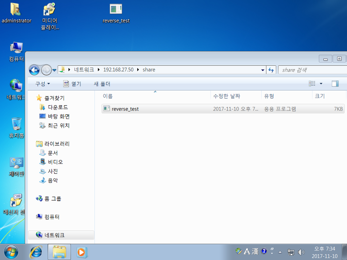
Task: Sort by 크기 column header
Action: click(x=329, y=96)
